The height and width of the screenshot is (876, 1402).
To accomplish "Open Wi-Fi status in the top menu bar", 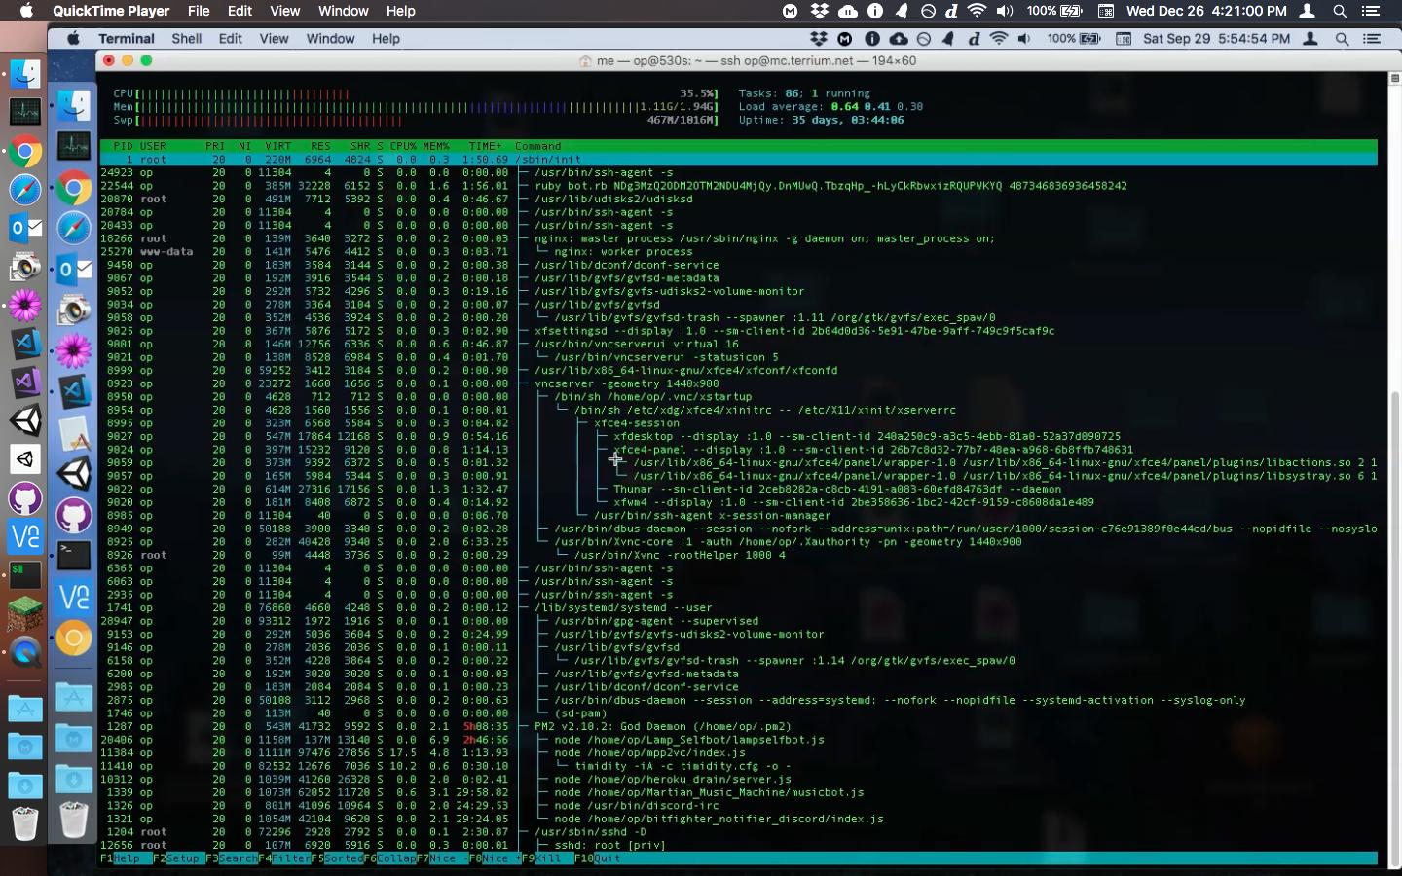I will pos(977,11).
